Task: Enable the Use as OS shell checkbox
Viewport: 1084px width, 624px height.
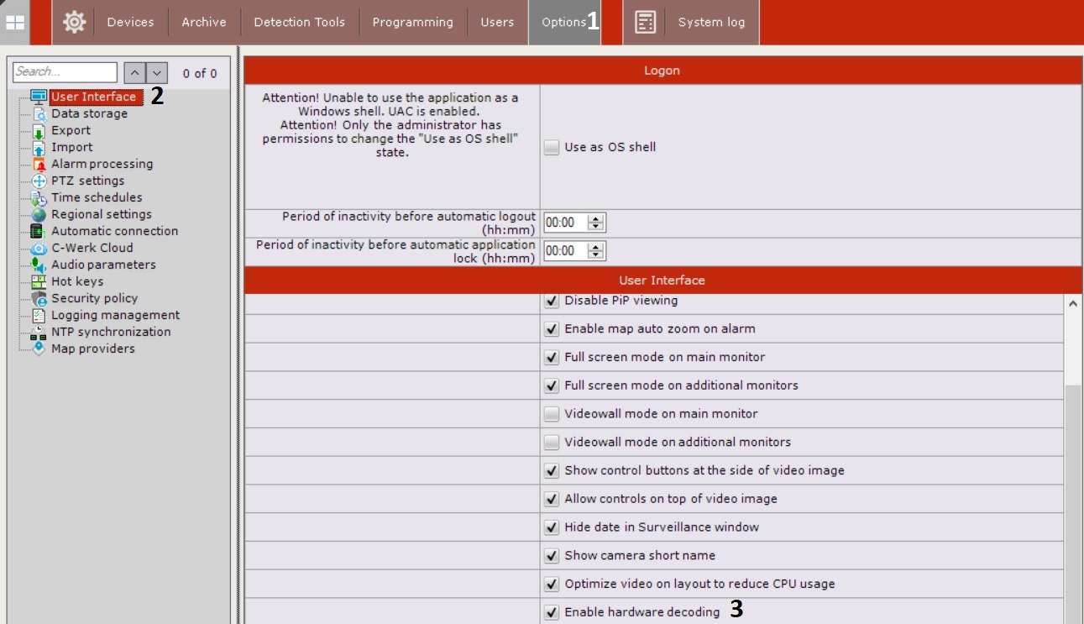Action: 551,148
